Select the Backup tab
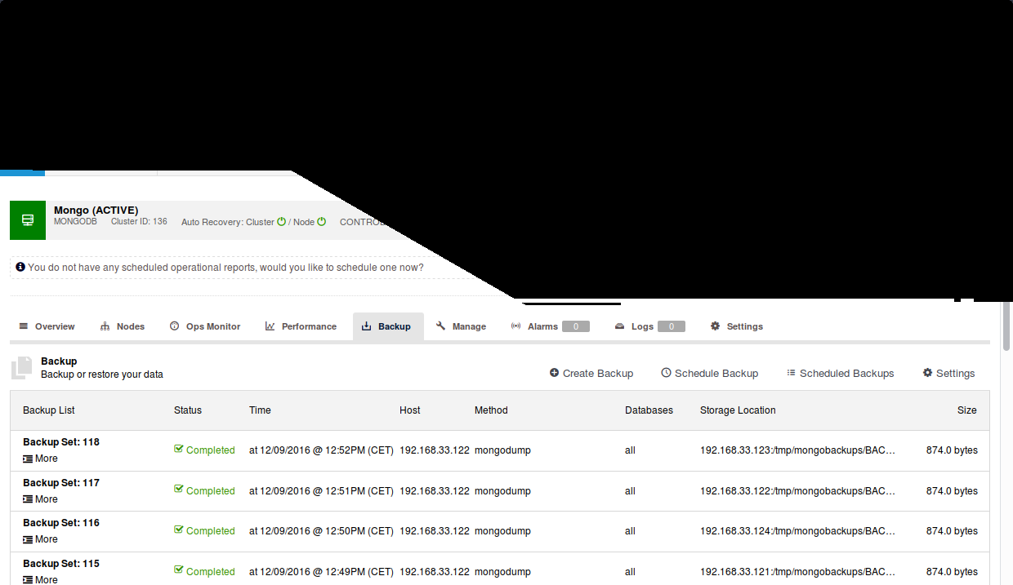Viewport: 1013px width, 585px height. pos(388,326)
